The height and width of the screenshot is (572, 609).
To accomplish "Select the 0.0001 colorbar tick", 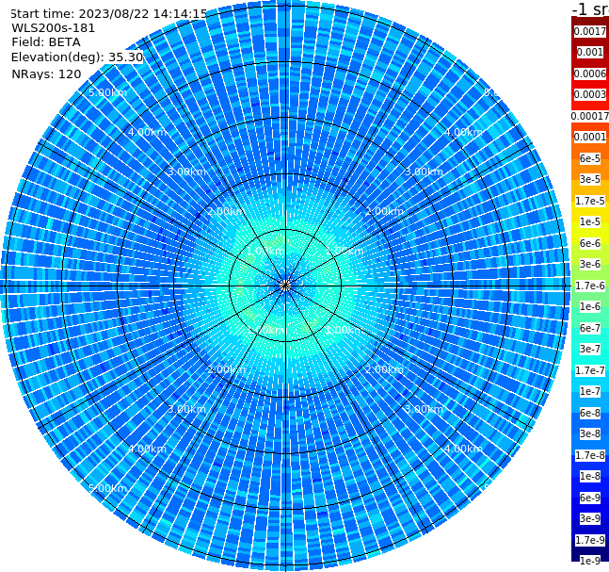I will coord(590,137).
